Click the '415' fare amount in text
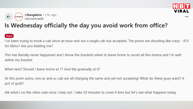This screenshot has height=109, width=193. click(x=186, y=41)
